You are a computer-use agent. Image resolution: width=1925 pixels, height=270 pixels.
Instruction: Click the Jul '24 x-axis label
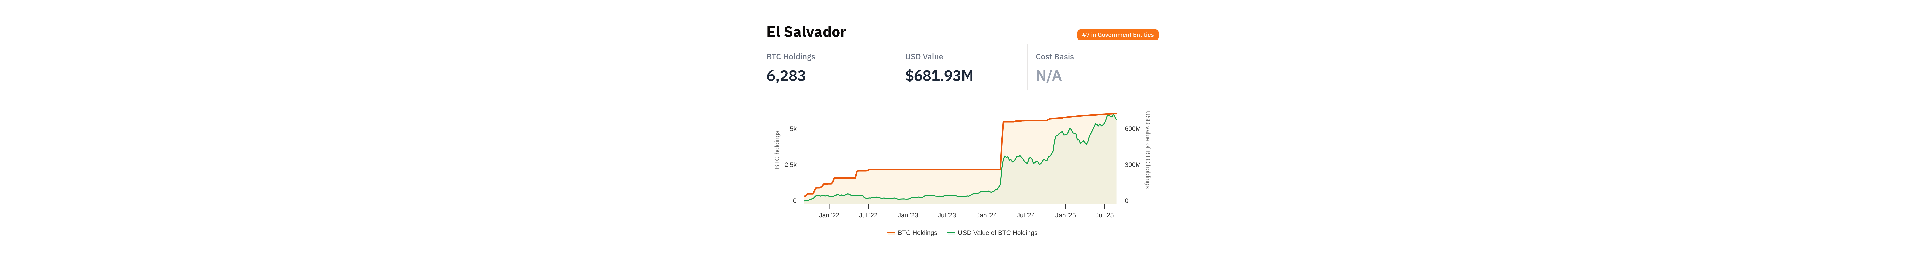click(x=1026, y=215)
